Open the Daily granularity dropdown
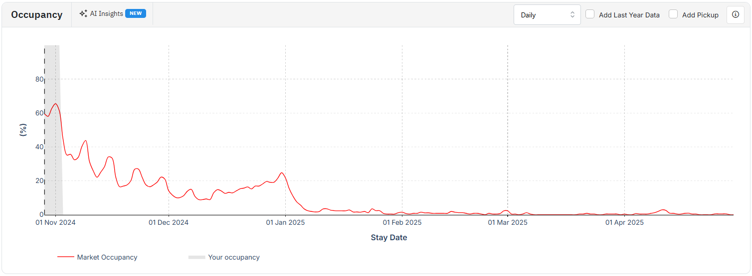Viewport: 752px width, 276px height. 547,15
